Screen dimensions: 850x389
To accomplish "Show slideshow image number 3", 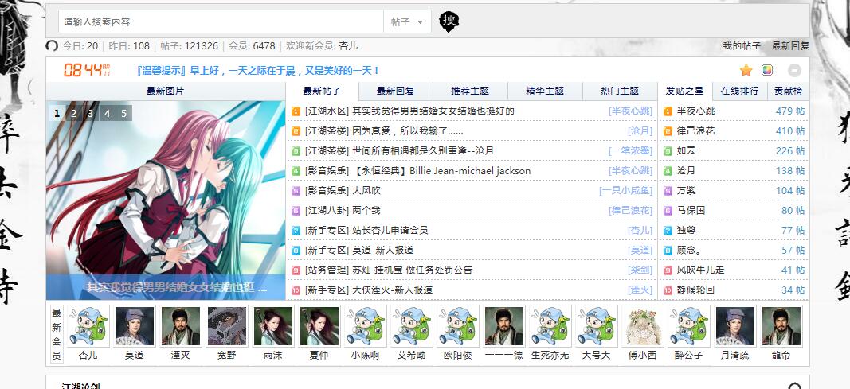I will point(90,113).
